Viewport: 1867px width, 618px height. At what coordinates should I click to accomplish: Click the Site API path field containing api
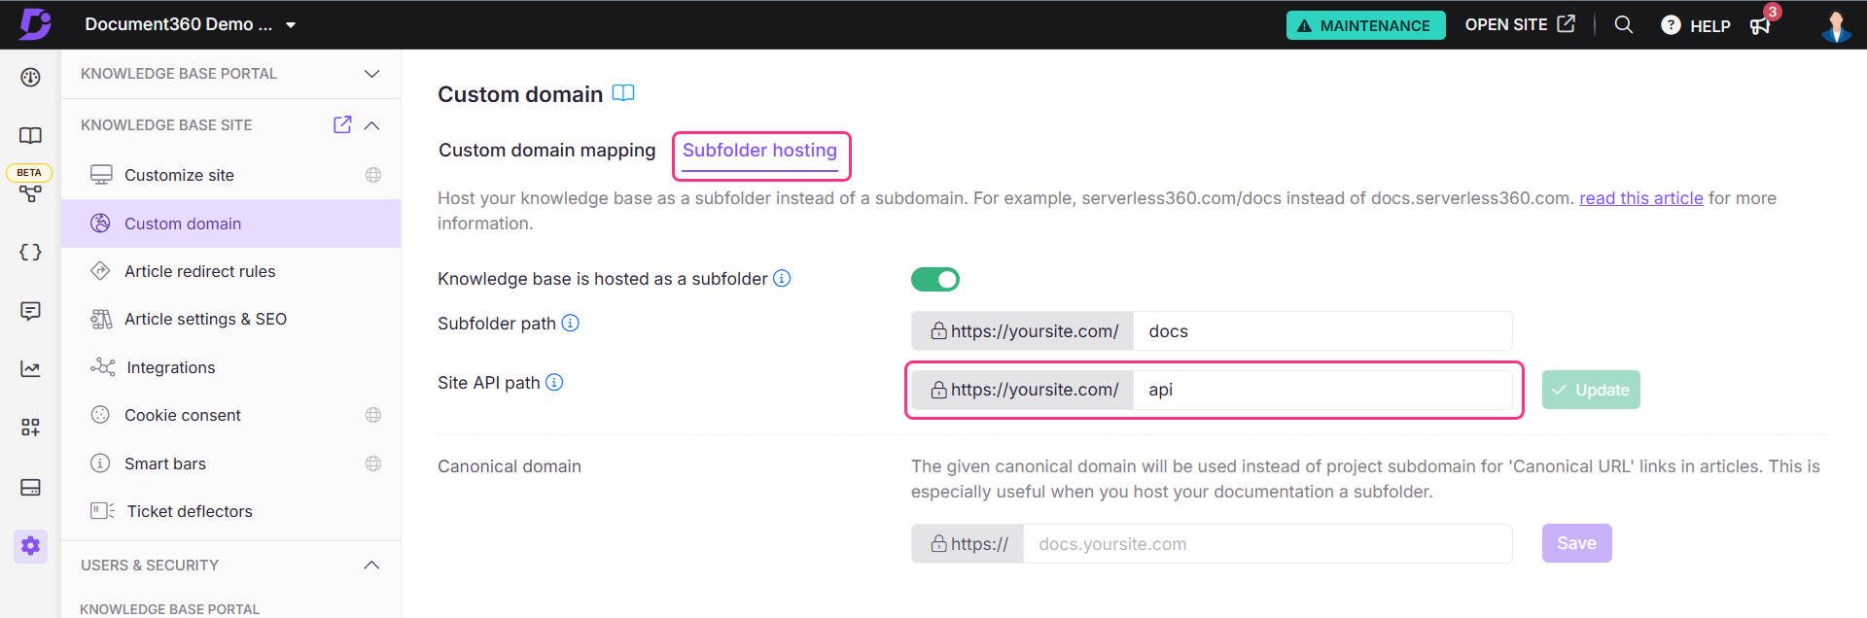pos(1322,390)
